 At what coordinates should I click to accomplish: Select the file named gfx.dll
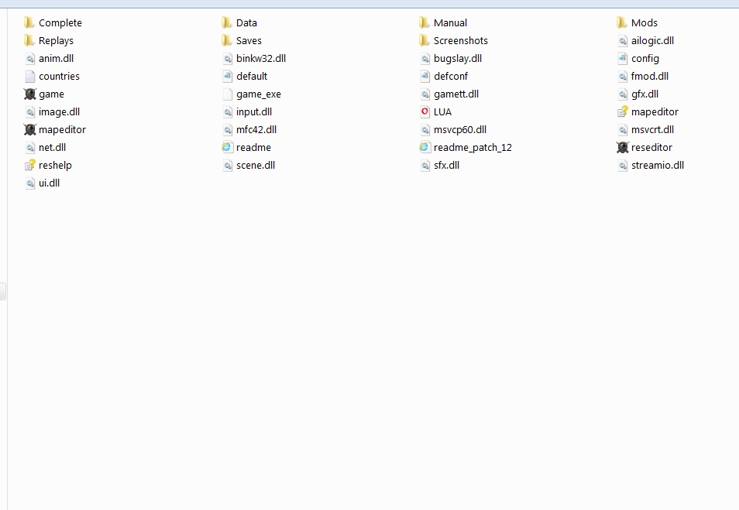tap(638, 94)
